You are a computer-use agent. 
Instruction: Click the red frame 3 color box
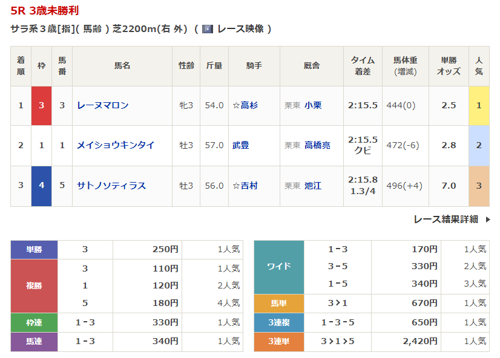(41, 105)
